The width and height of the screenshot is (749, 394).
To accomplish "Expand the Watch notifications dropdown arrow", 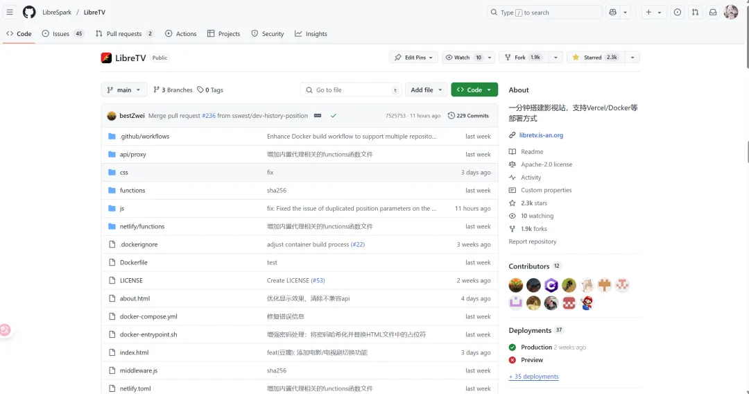I will point(490,58).
